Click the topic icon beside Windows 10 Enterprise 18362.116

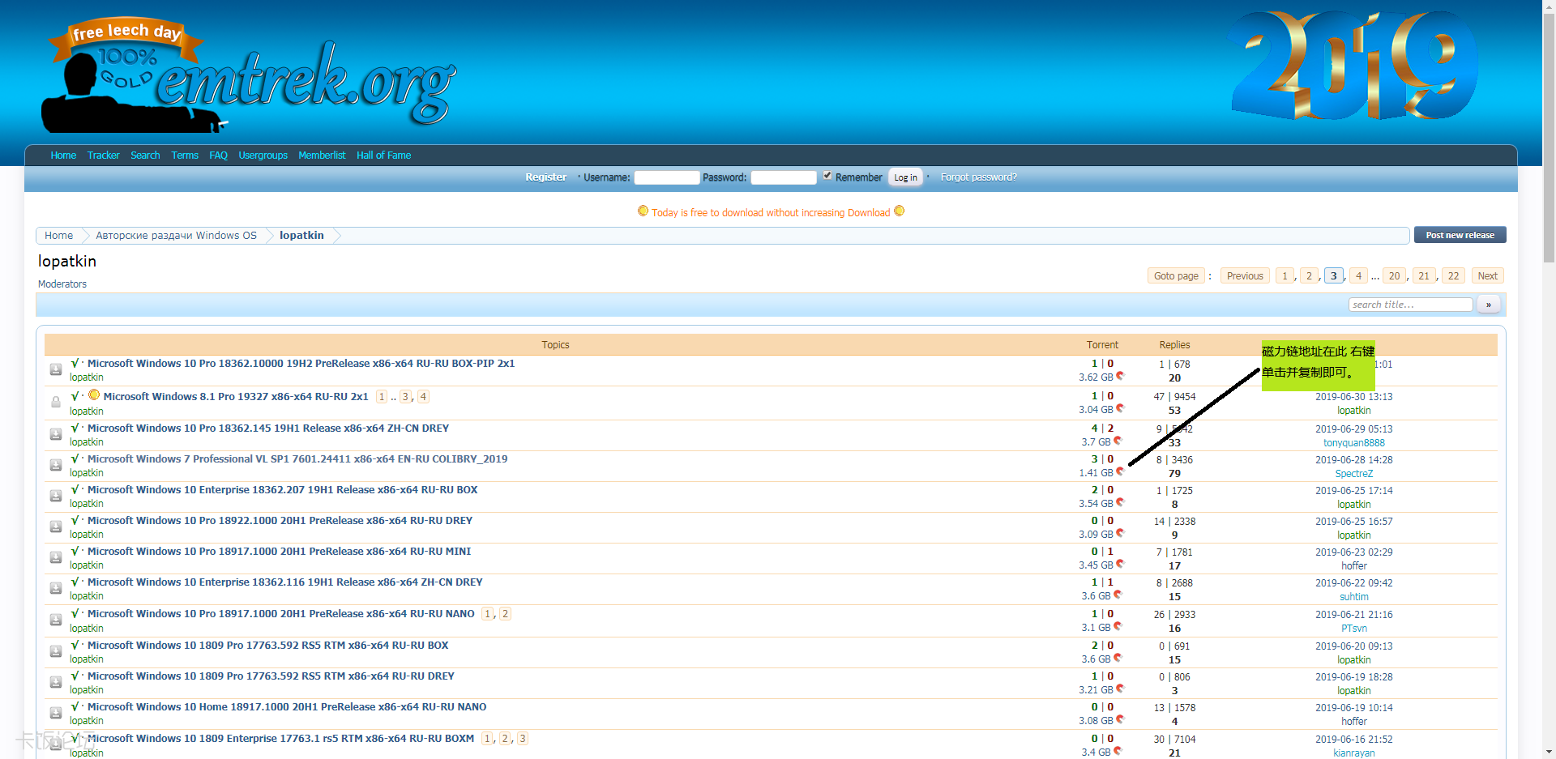point(56,588)
